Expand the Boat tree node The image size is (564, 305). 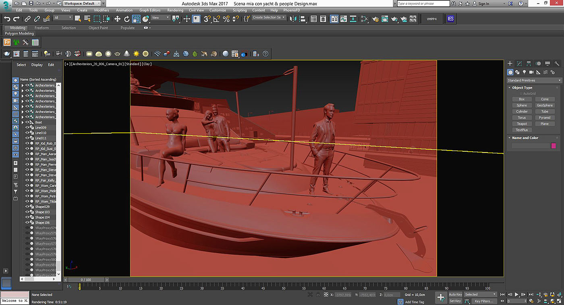coord(23,122)
